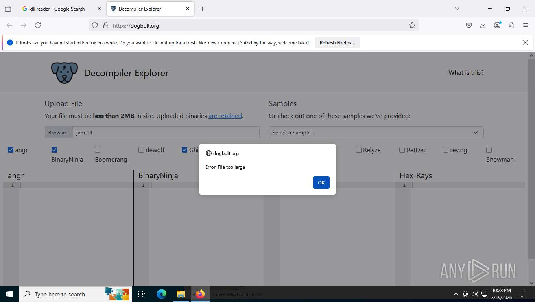Open the taskbar clock and calendar
The height and width of the screenshot is (302, 535).
[x=501, y=294]
